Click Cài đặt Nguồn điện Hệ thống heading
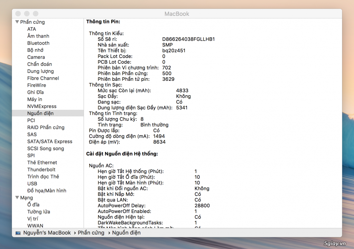The width and height of the screenshot is (354, 249). click(x=122, y=154)
